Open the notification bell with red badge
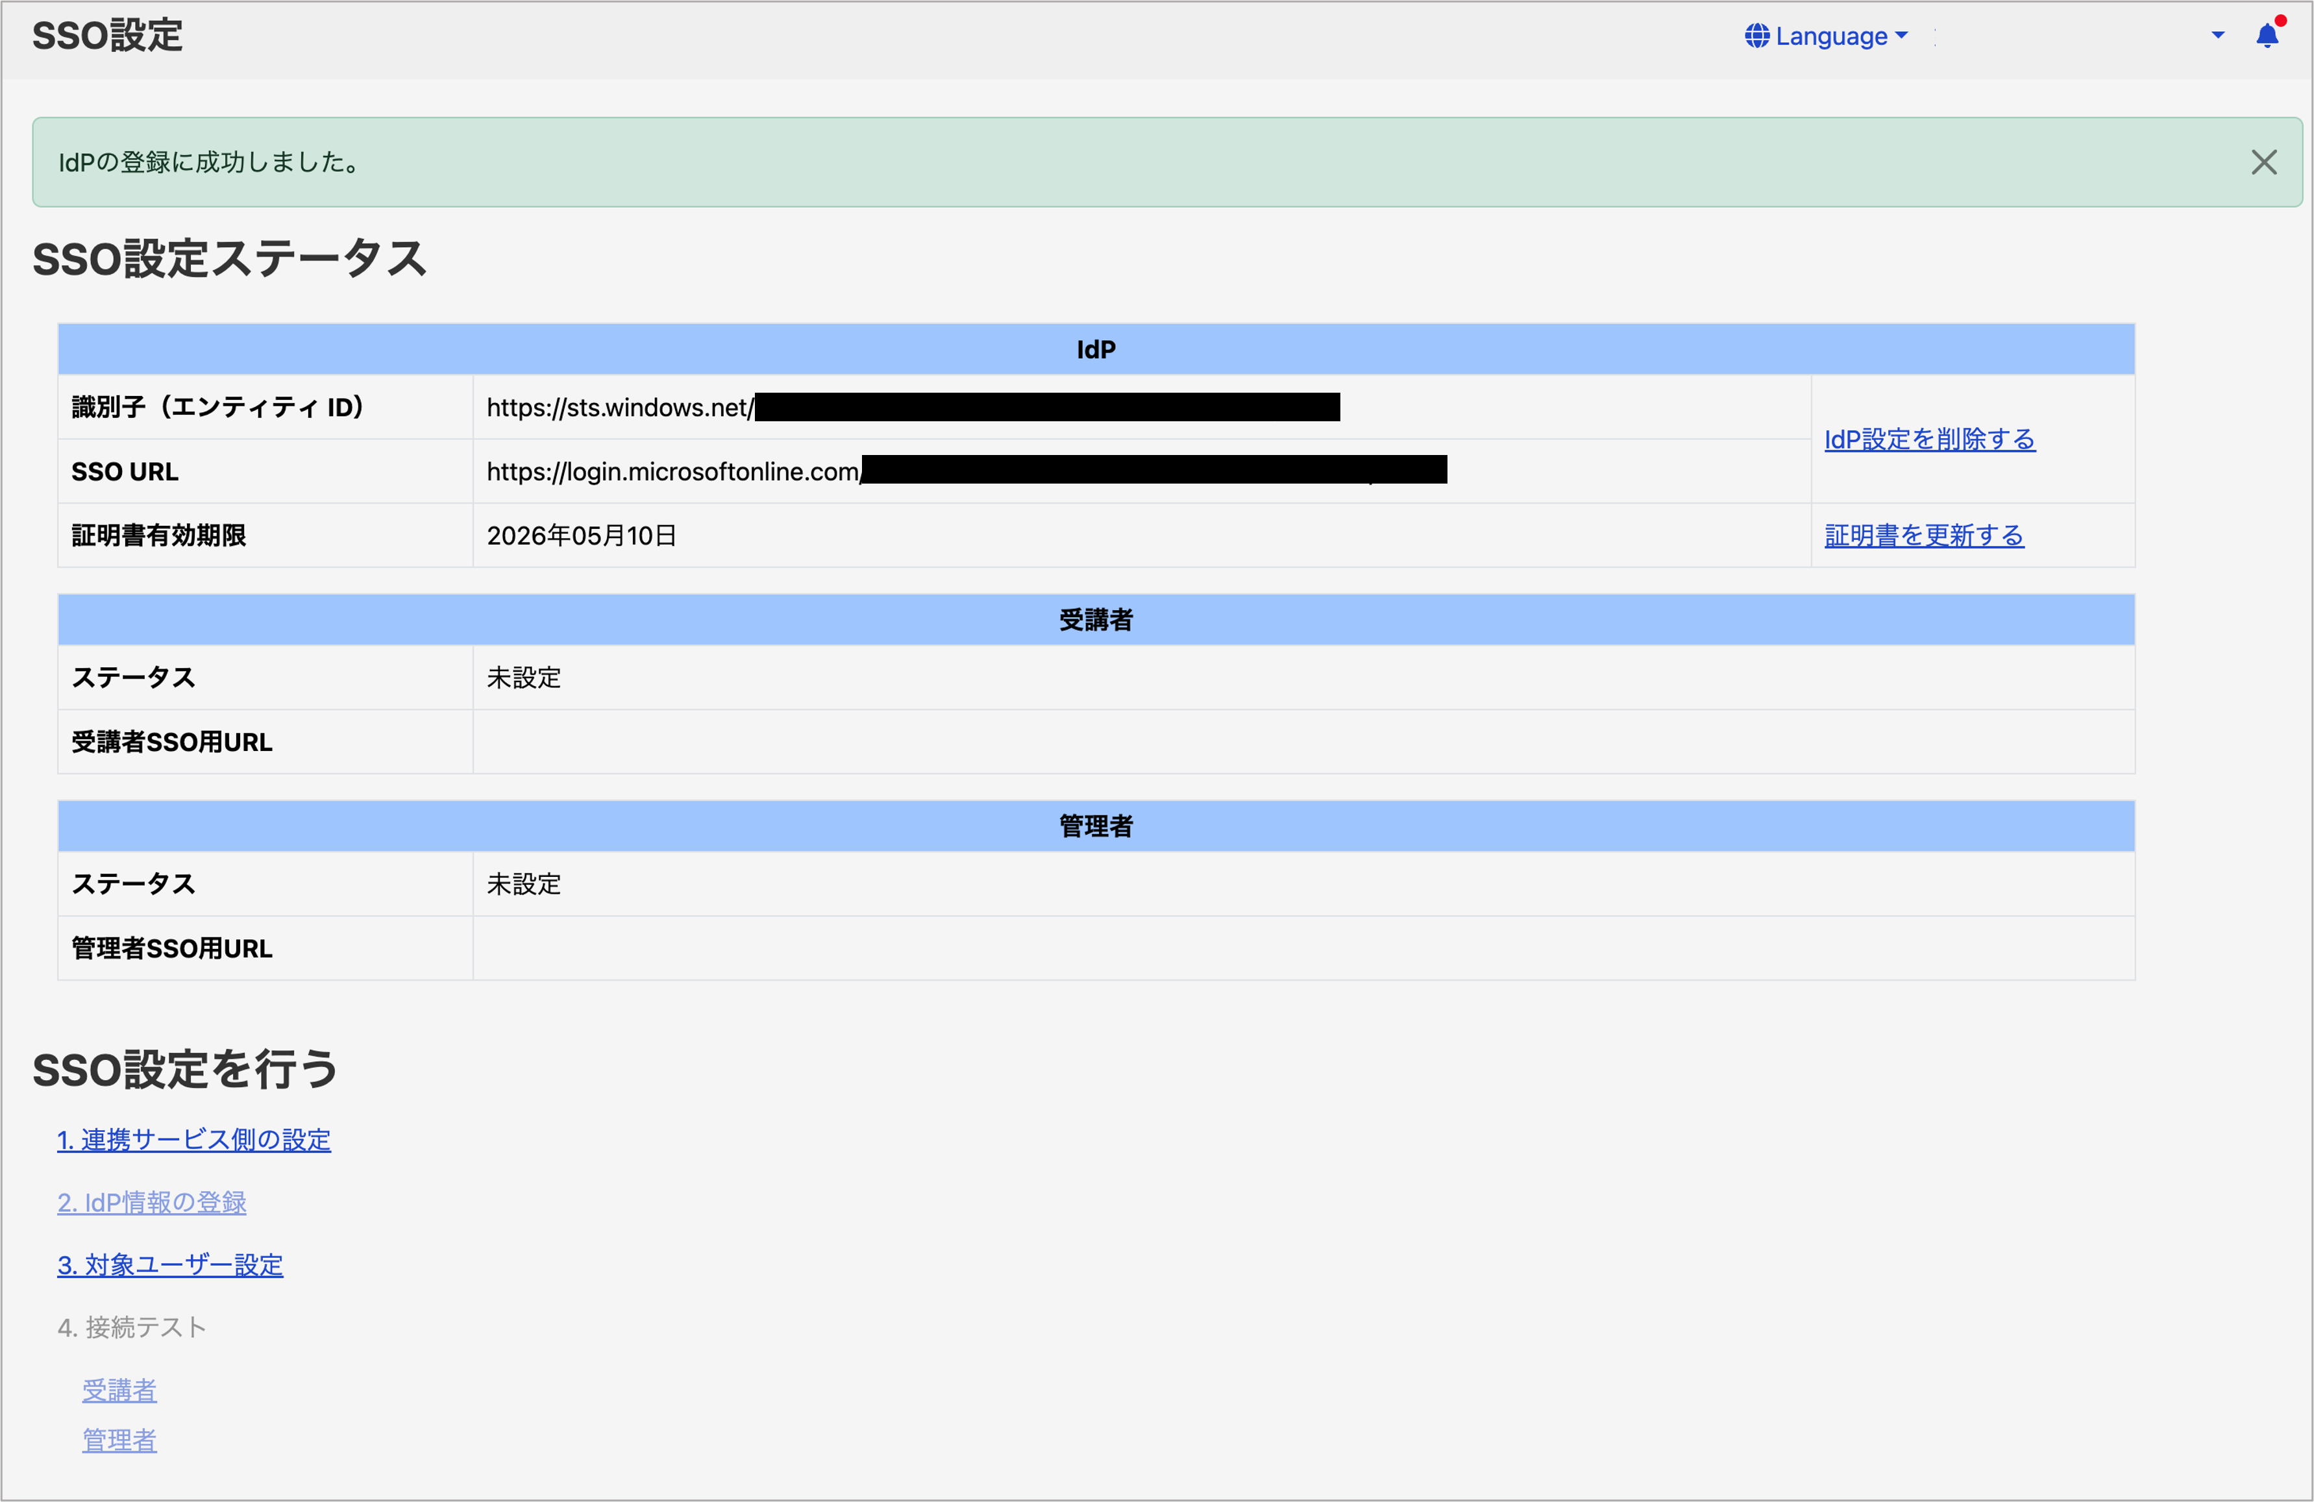This screenshot has height=1502, width=2314. 2267,36
